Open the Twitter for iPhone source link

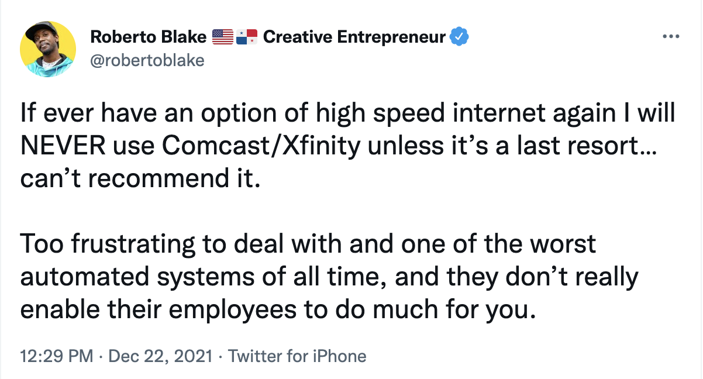(x=297, y=356)
